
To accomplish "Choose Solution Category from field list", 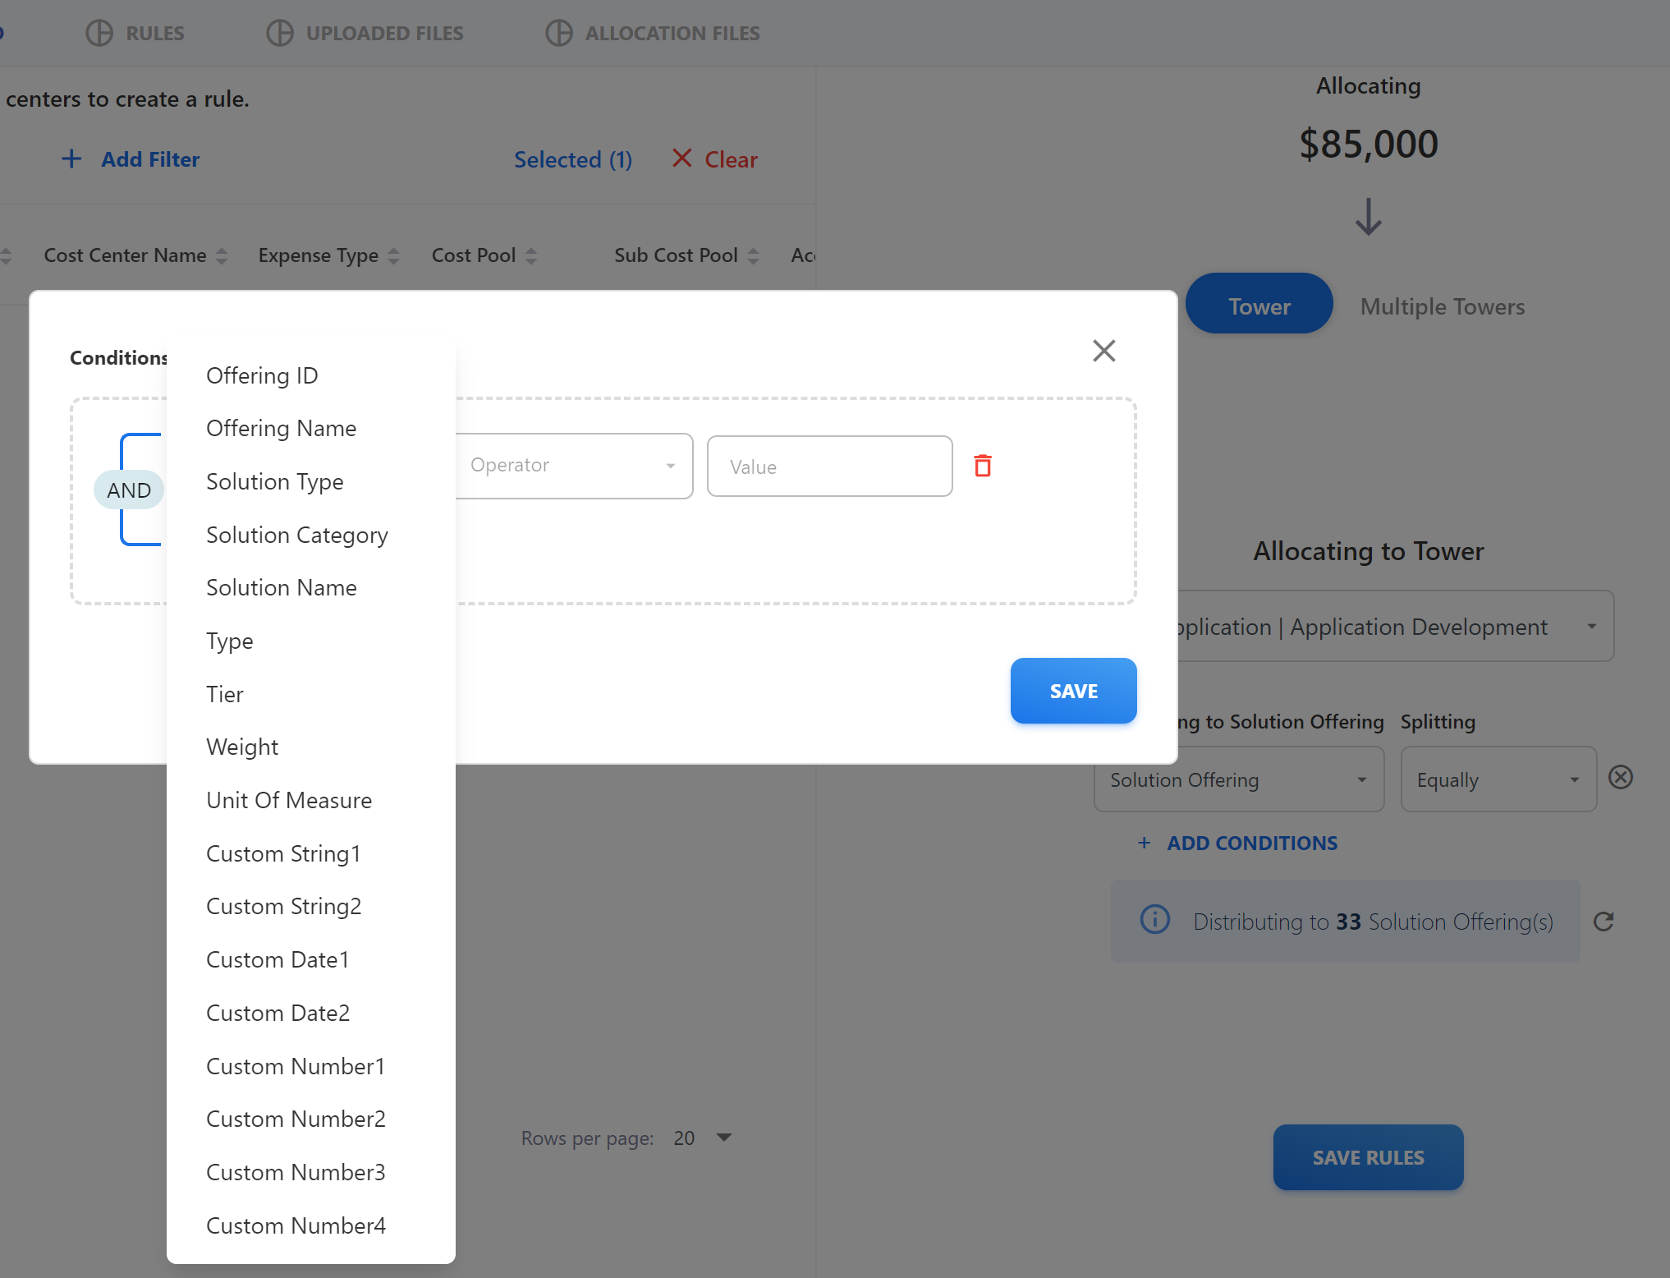I will click(296, 535).
